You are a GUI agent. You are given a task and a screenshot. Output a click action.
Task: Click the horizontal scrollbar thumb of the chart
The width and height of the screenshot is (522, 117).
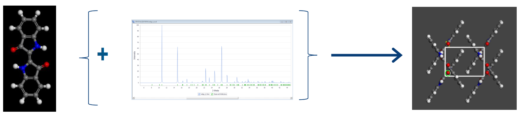click(x=212, y=98)
